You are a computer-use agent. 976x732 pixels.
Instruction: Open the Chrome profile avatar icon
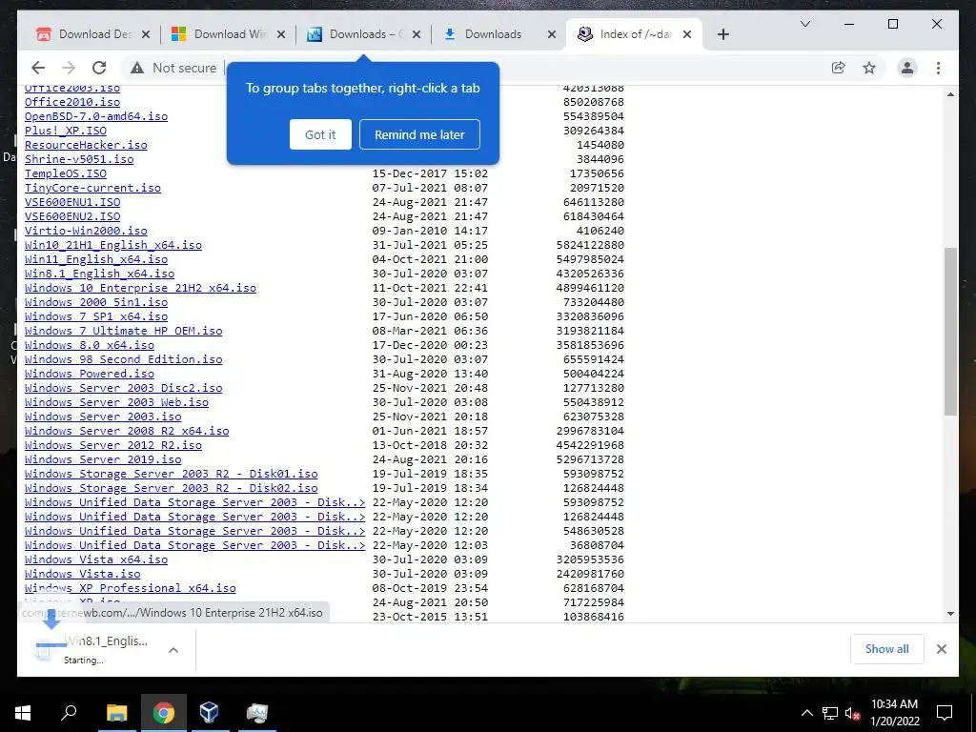907,68
